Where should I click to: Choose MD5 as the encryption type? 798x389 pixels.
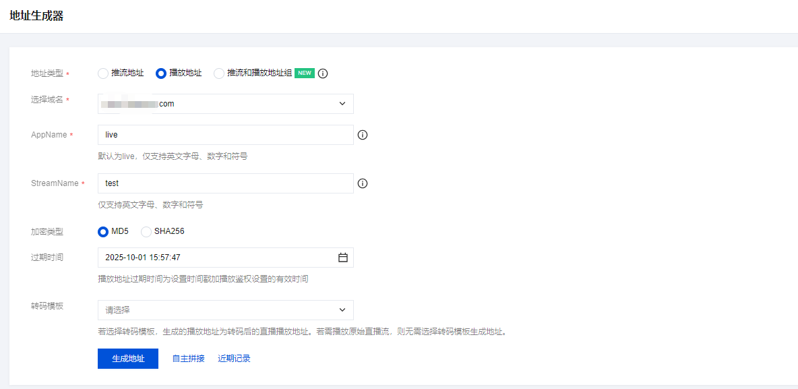pyautogui.click(x=103, y=232)
